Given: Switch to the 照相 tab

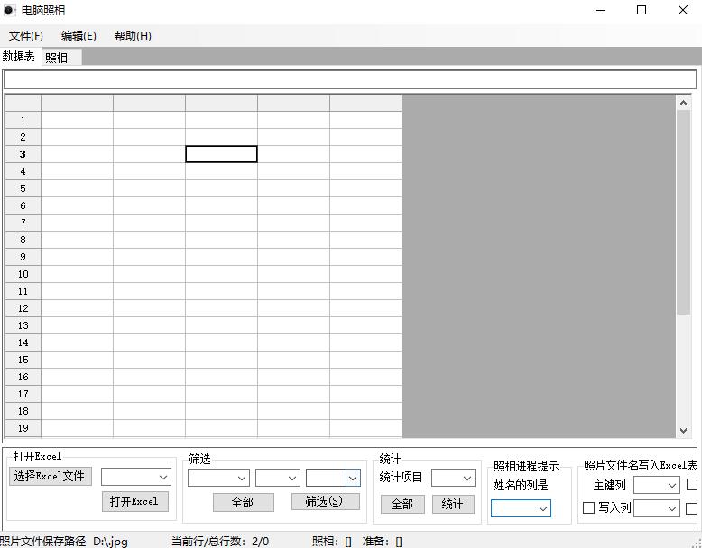Looking at the screenshot, I should point(61,58).
